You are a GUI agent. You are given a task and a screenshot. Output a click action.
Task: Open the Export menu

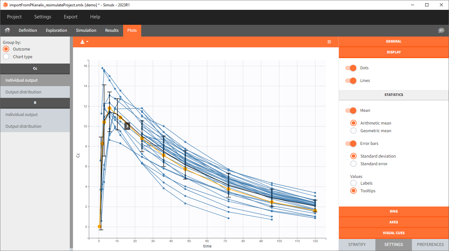pyautogui.click(x=70, y=17)
